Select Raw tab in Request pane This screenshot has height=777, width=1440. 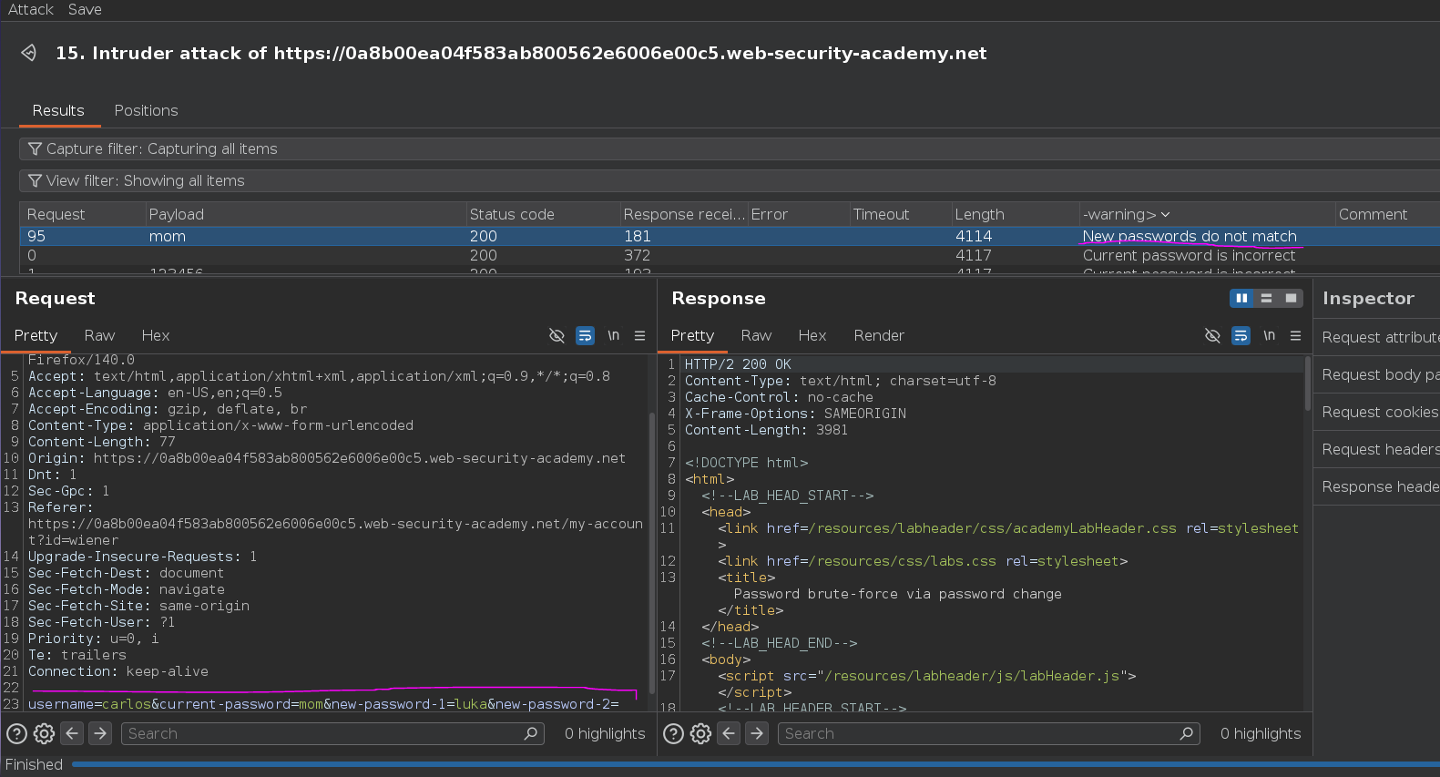click(99, 335)
